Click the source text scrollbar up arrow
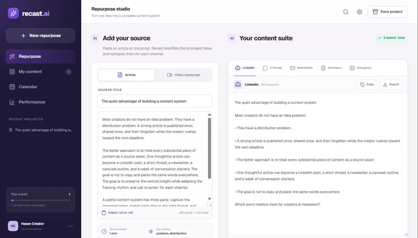The image size is (418, 238). tap(209, 115)
